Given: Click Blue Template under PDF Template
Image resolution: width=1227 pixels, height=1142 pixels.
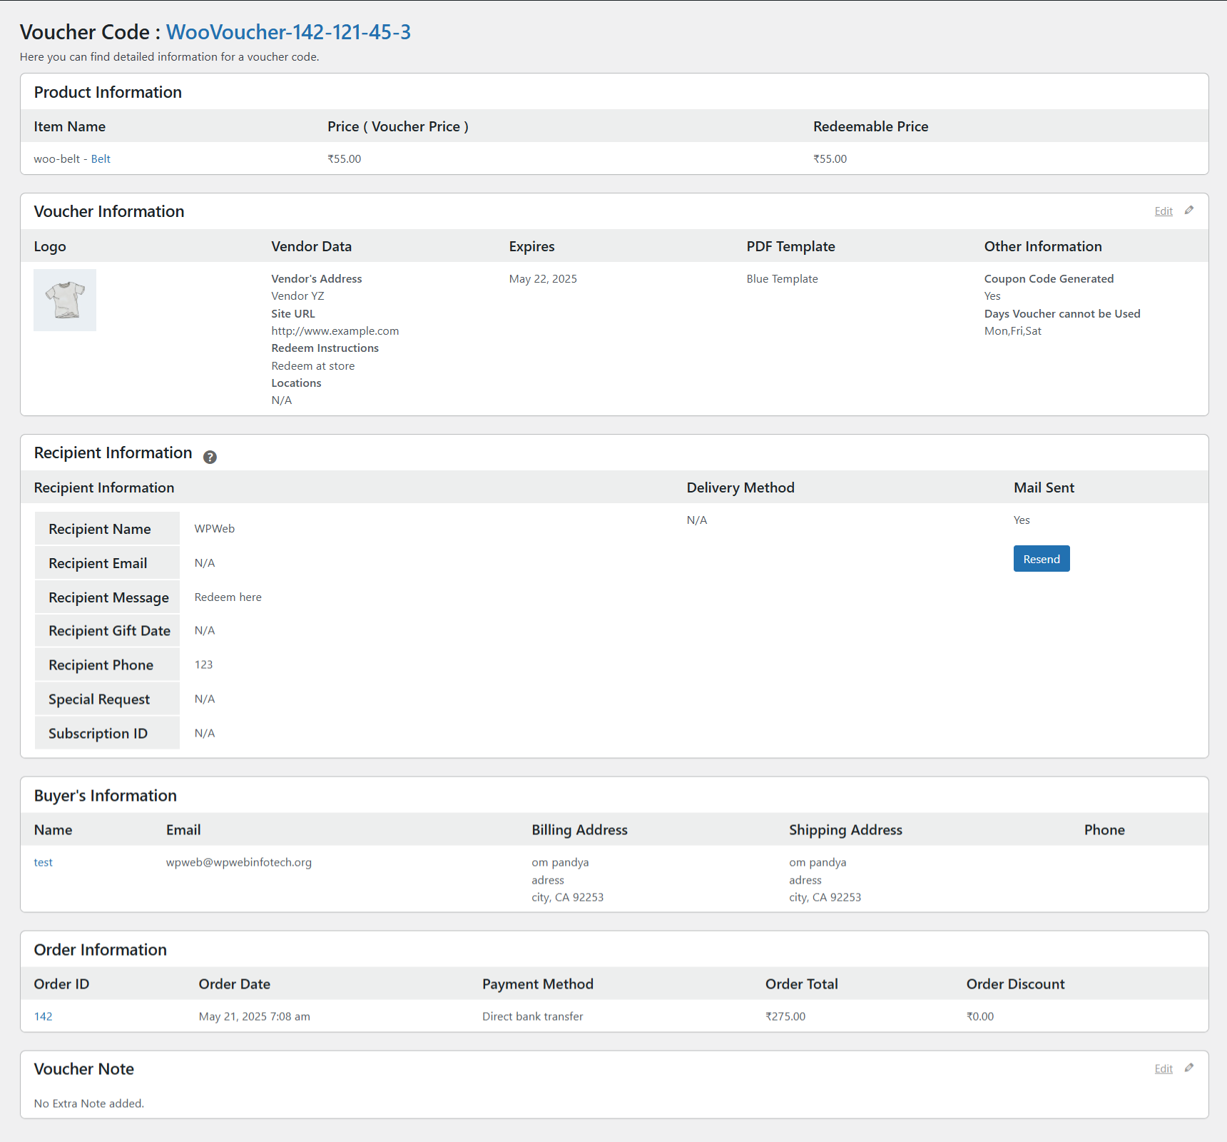Looking at the screenshot, I should coord(782,279).
